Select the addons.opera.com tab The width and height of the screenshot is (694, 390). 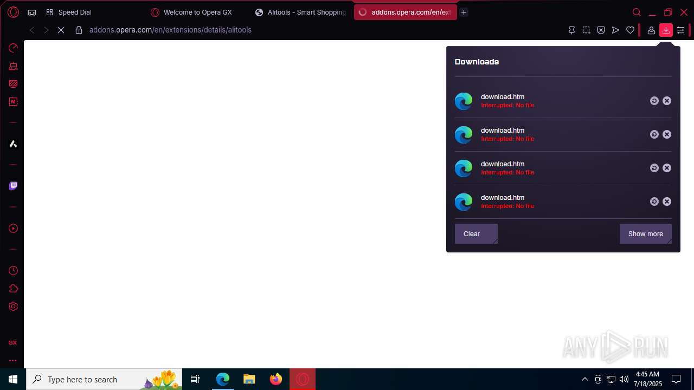[405, 12]
